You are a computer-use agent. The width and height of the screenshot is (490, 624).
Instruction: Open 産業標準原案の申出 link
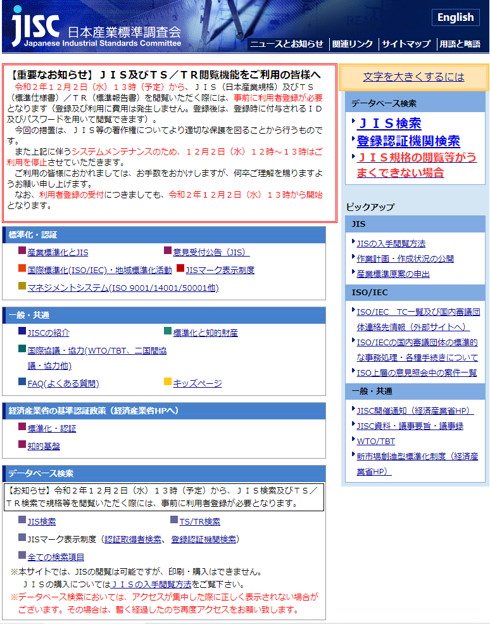click(x=393, y=274)
